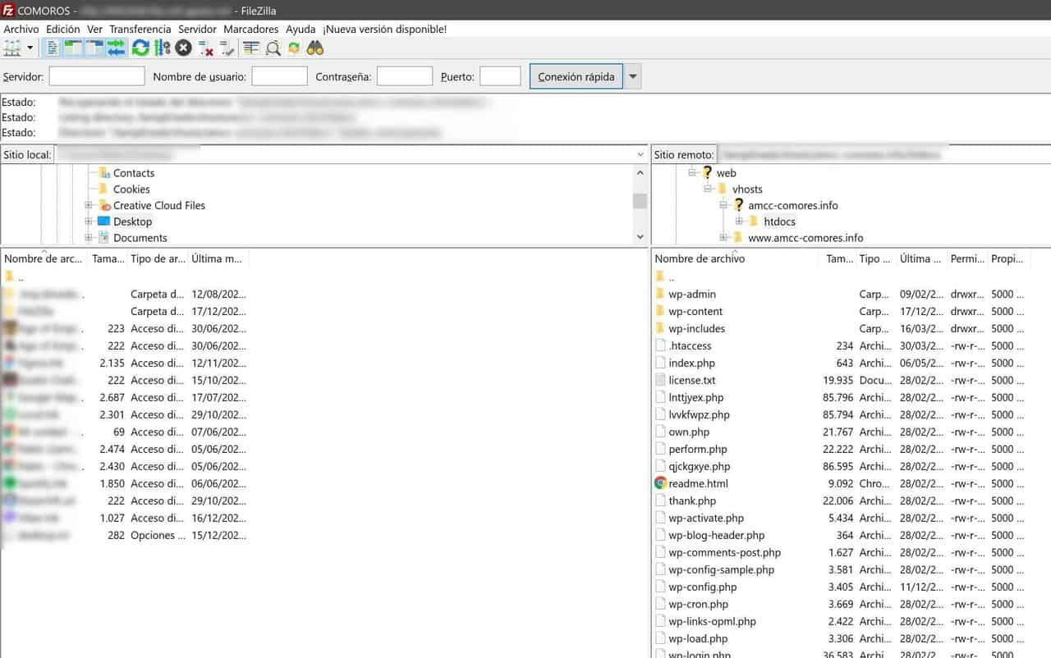Toggle the message log display
The height and width of the screenshot is (658, 1051).
[x=51, y=48]
